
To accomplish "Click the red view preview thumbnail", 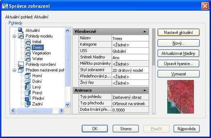I will pos(180,97).
